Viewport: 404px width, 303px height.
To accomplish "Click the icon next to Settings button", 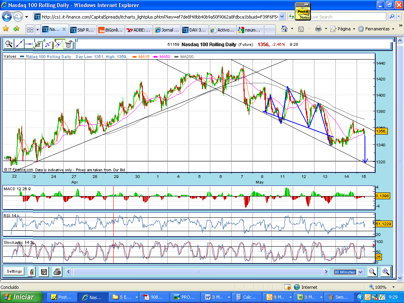I will [x=32, y=272].
